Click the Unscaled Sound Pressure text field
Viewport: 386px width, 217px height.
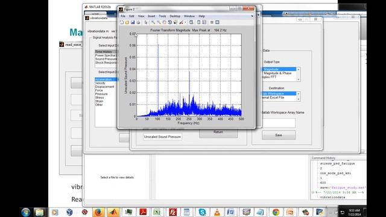pos(162,137)
